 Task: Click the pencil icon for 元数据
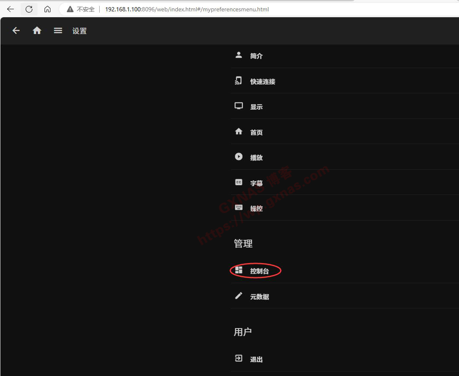pos(239,296)
